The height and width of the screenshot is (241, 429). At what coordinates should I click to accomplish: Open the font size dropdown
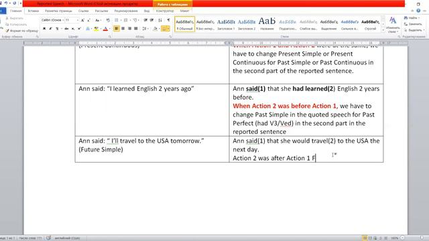(x=78, y=20)
